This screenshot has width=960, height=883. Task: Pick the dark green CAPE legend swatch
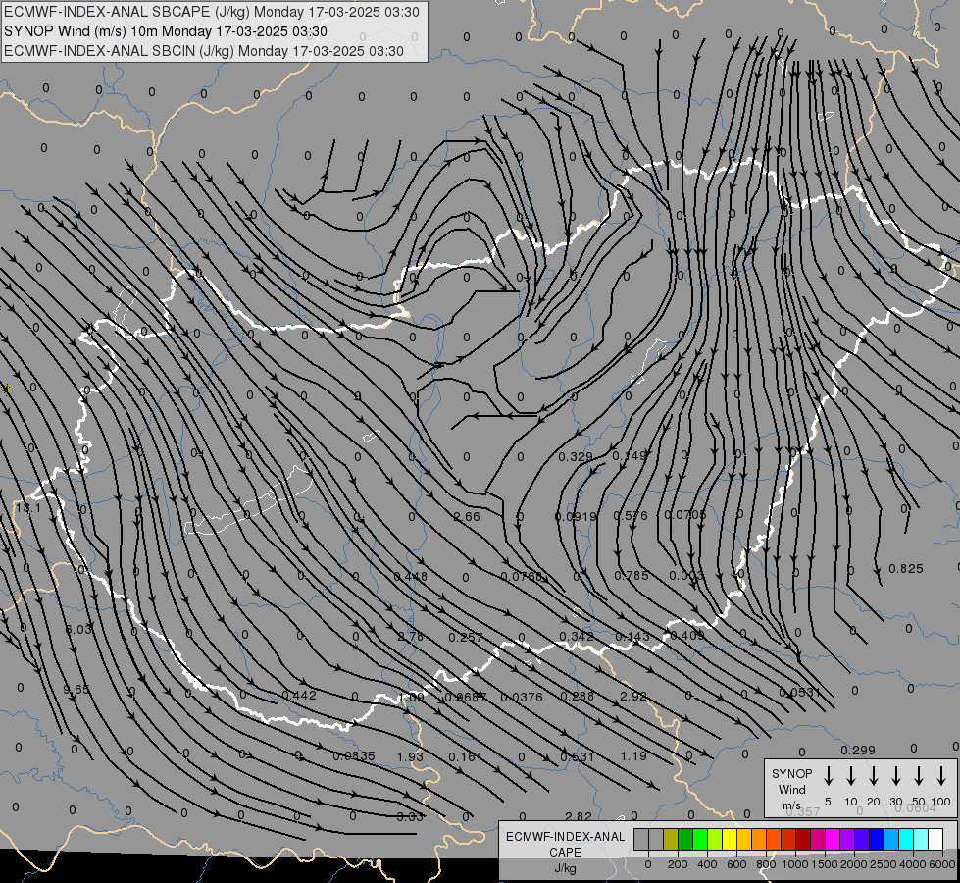685,839
